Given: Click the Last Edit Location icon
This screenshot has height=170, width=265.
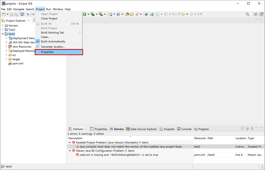Looking at the screenshot, I should 174,14.
